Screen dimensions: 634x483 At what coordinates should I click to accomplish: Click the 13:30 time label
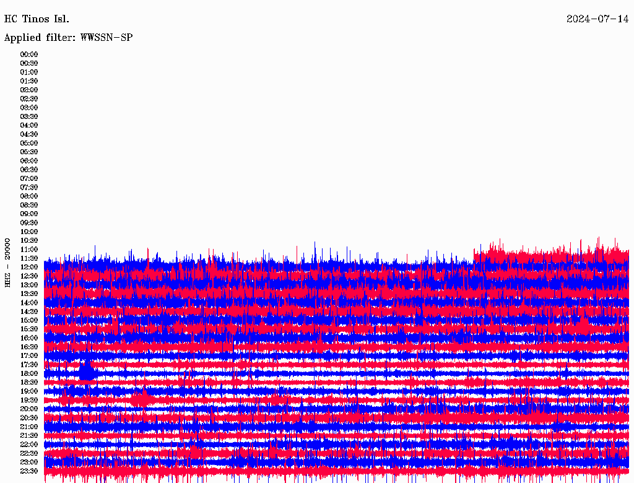pyautogui.click(x=29, y=294)
